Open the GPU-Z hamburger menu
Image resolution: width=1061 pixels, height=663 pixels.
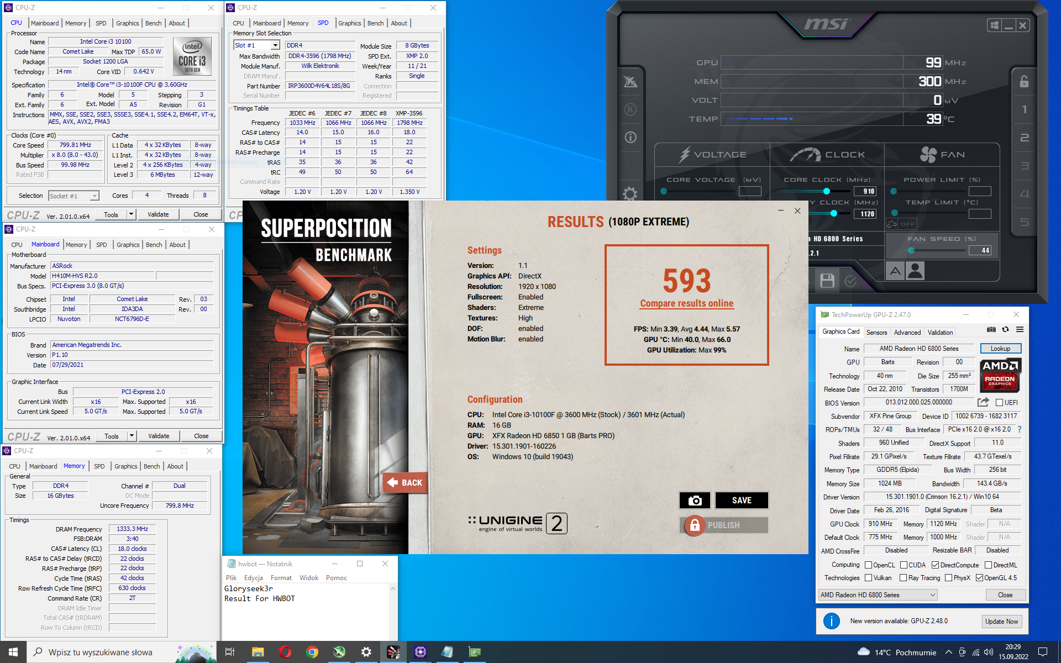1020,329
